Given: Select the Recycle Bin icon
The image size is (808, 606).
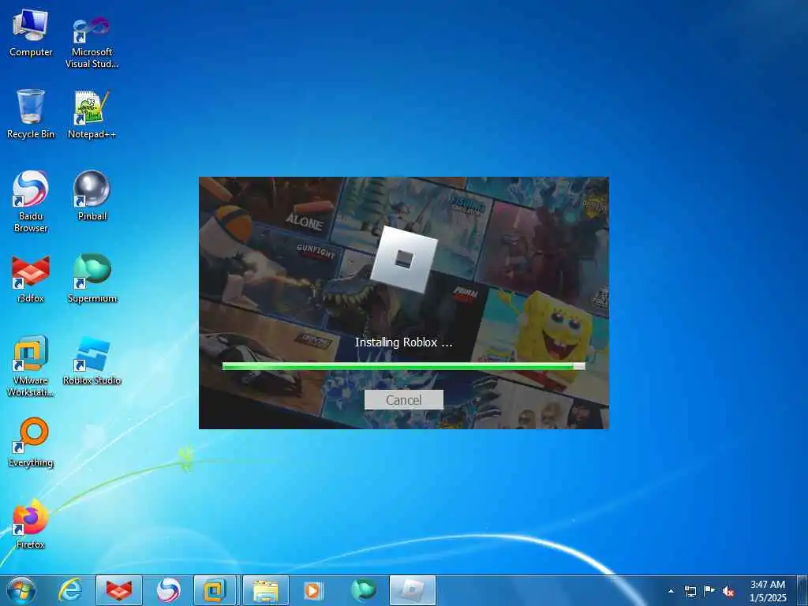Looking at the screenshot, I should 31,114.
